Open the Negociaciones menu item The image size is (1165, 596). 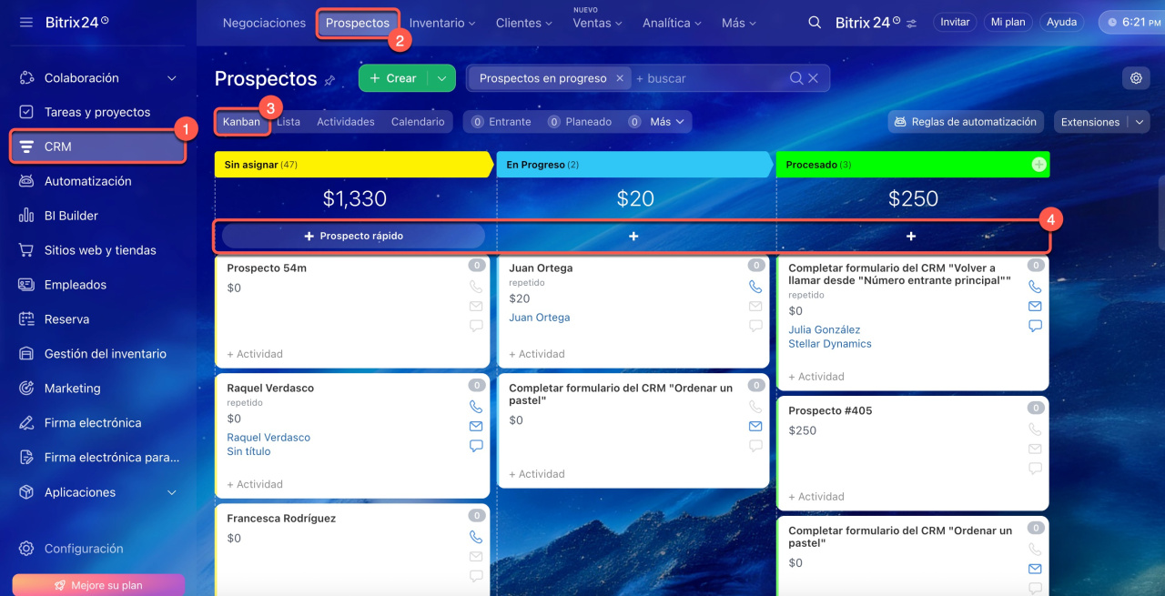point(264,23)
